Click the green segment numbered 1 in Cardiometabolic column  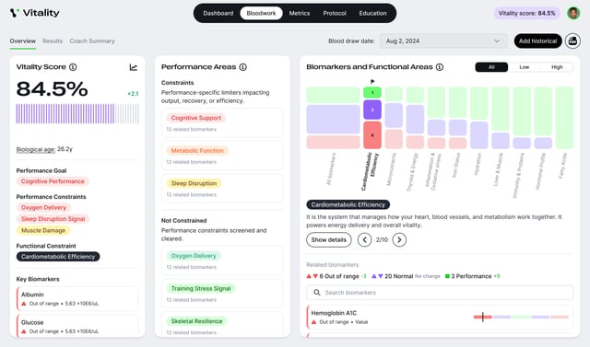(x=372, y=92)
